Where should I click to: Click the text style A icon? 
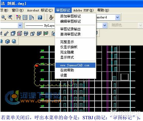(x=51, y=18)
